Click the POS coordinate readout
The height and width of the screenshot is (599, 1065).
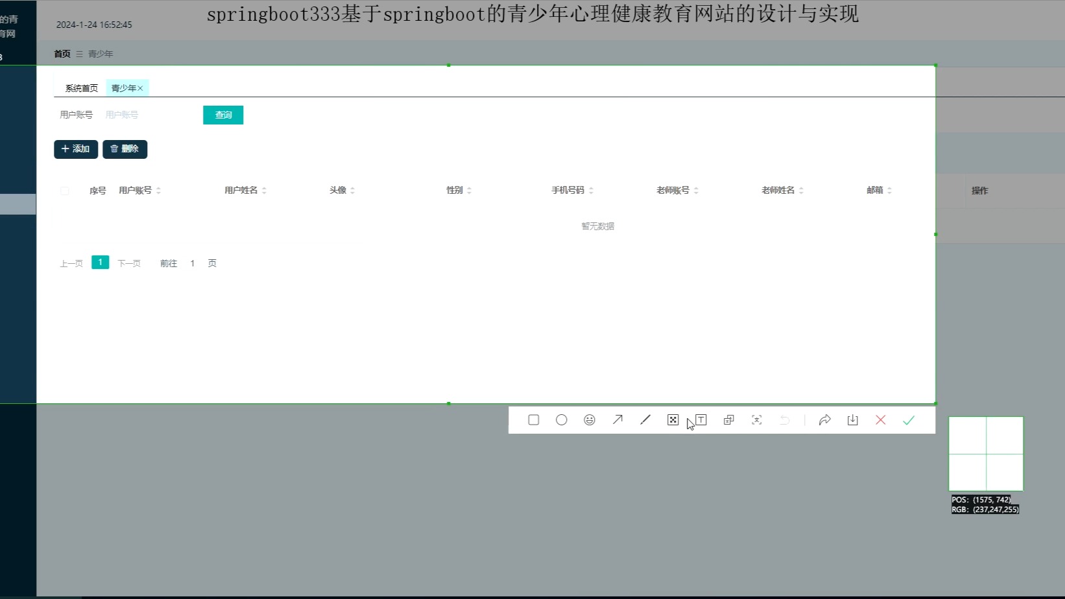coord(981,500)
